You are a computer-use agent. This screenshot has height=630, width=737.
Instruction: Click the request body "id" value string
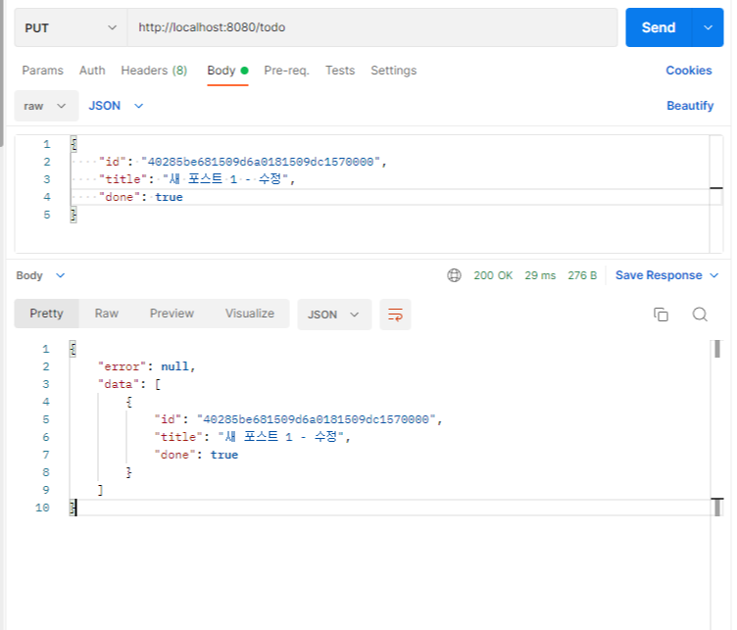point(261,162)
